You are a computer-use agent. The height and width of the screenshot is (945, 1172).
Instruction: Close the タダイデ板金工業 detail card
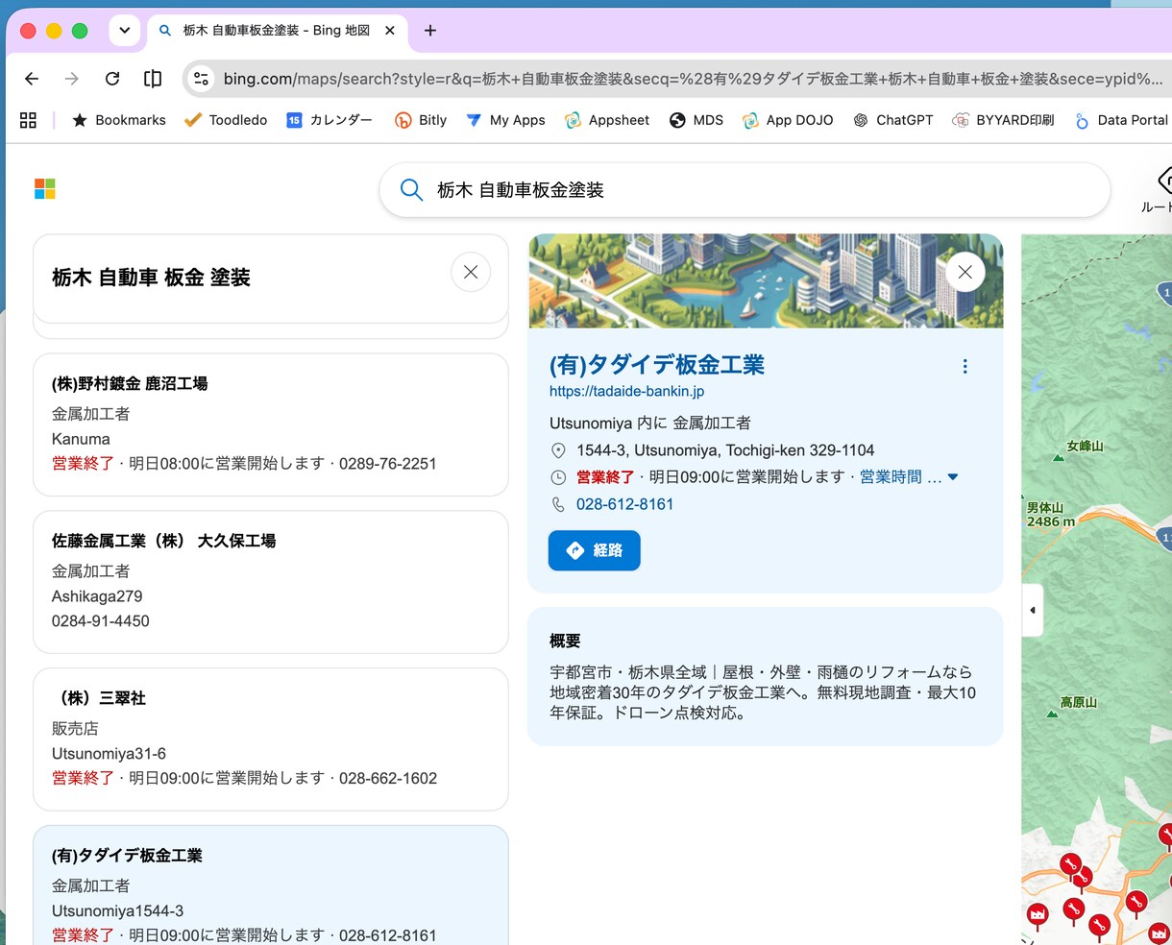(x=965, y=272)
